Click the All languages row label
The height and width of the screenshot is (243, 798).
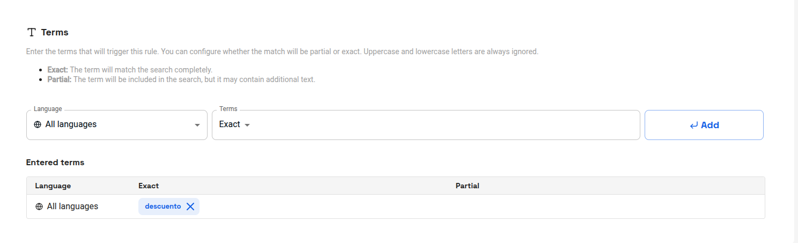[72, 207]
